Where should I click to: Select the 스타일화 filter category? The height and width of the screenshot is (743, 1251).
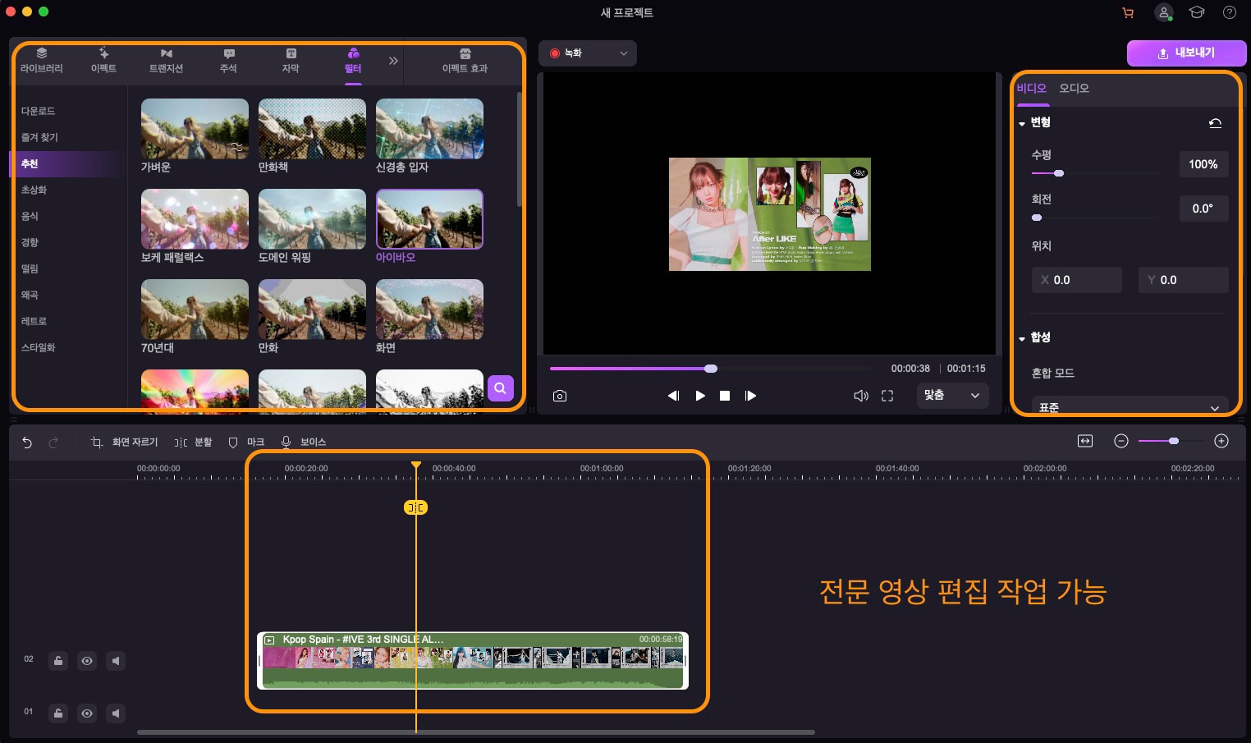38,347
